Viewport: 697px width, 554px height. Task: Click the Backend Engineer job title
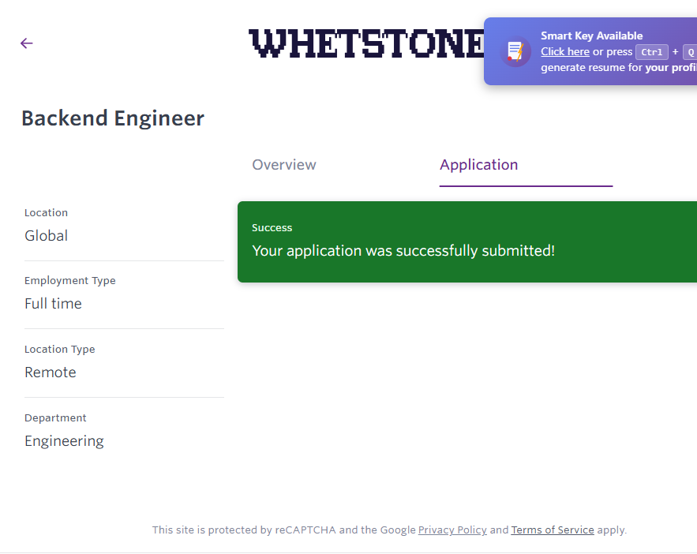pos(113,118)
